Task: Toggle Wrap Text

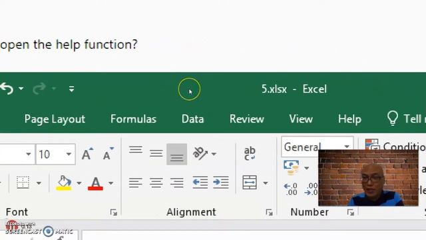Action: [250, 154]
